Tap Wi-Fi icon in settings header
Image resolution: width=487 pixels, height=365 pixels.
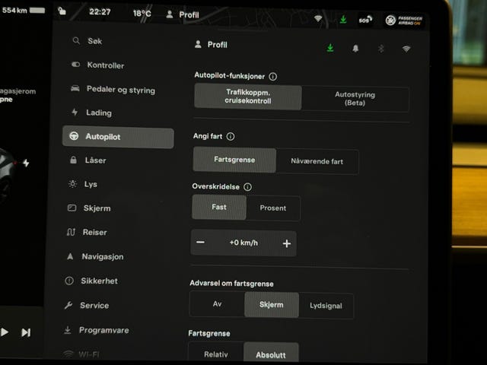[x=406, y=49]
